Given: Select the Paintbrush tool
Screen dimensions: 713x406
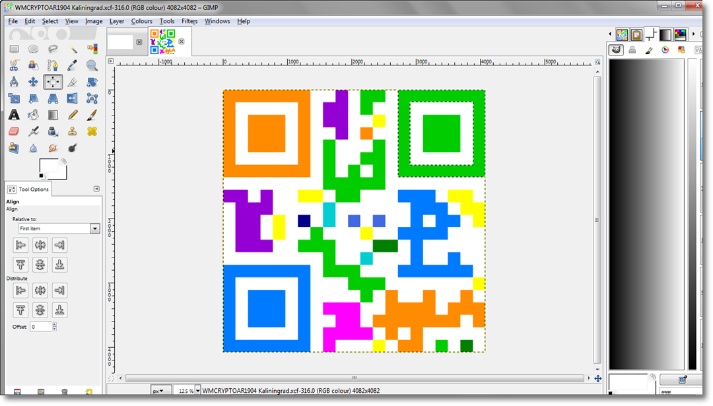Looking at the screenshot, I should (x=92, y=115).
